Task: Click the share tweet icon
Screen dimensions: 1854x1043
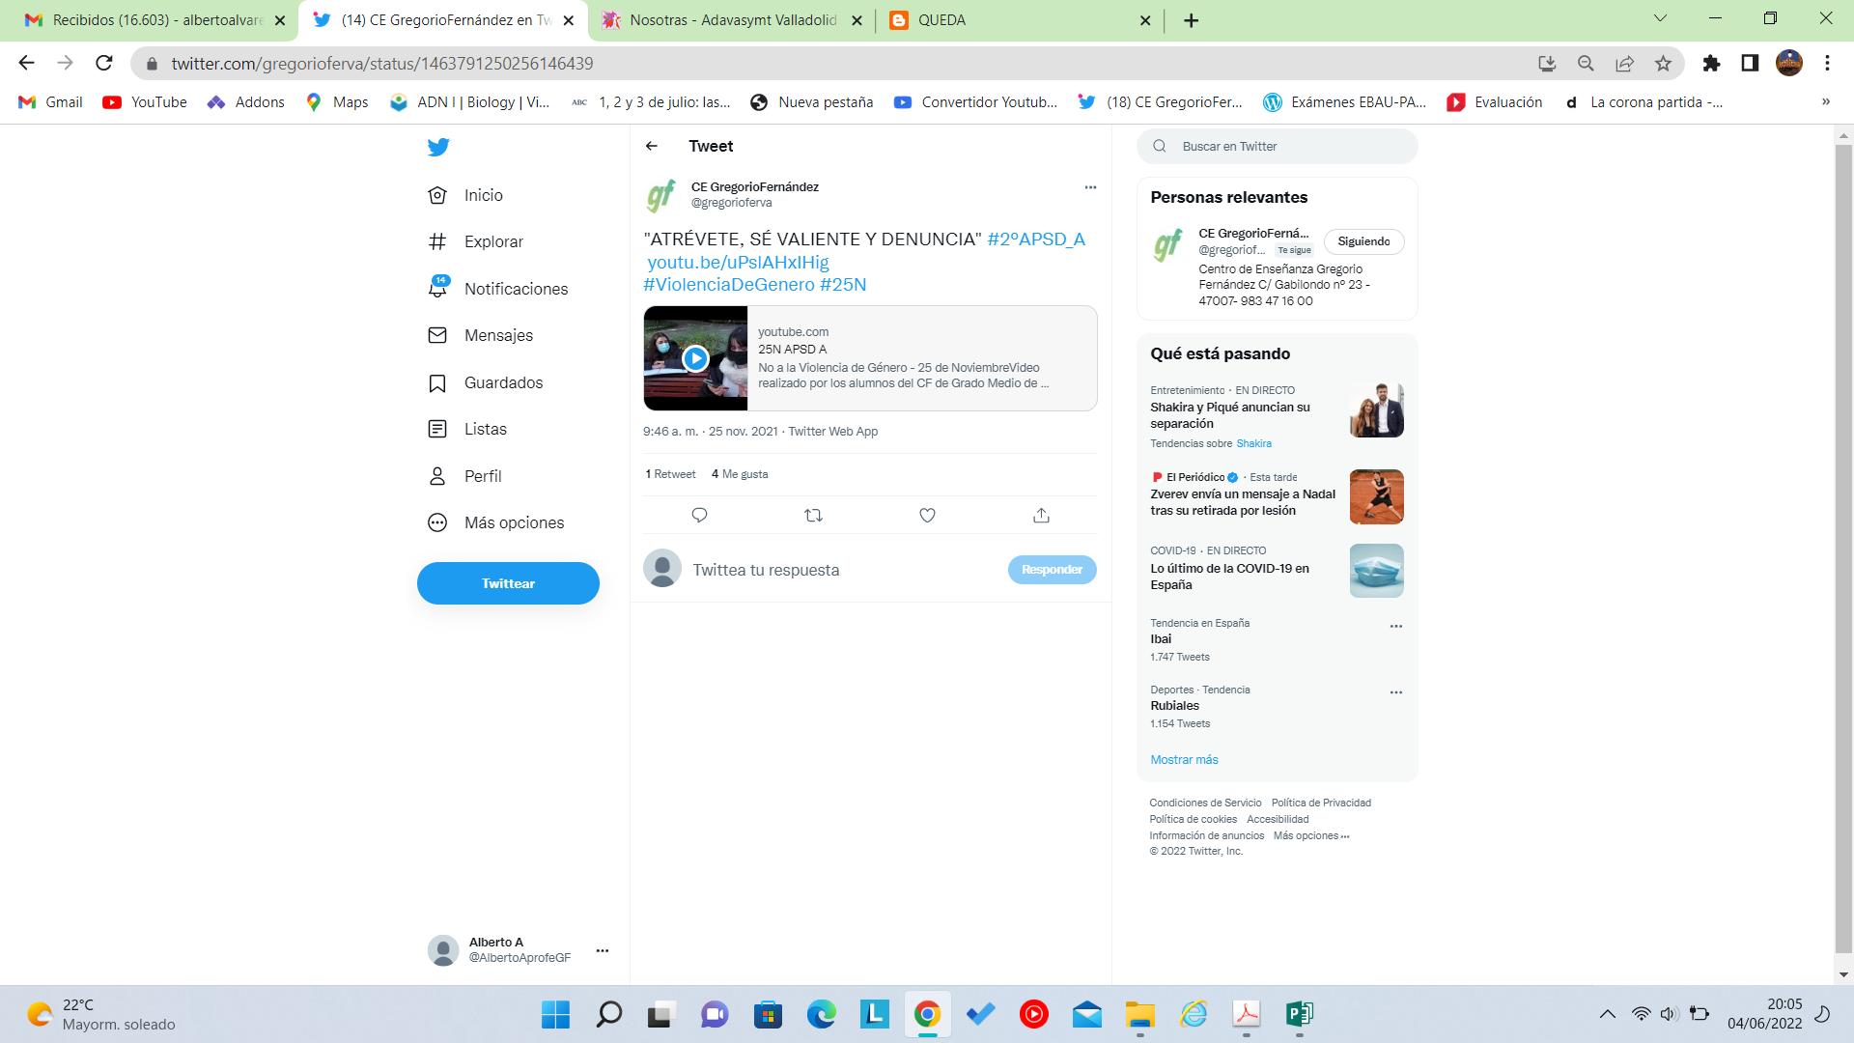Action: [x=1041, y=515]
